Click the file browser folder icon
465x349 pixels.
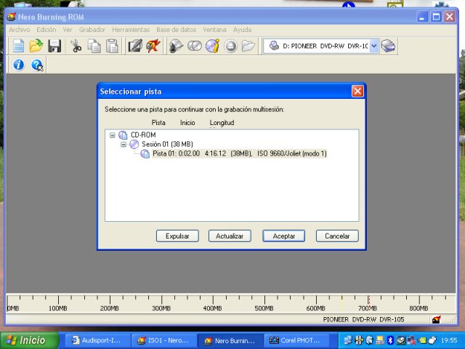click(248, 46)
